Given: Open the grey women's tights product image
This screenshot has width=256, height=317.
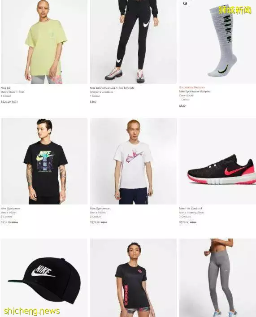Looking at the screenshot, I should (x=217, y=278).
